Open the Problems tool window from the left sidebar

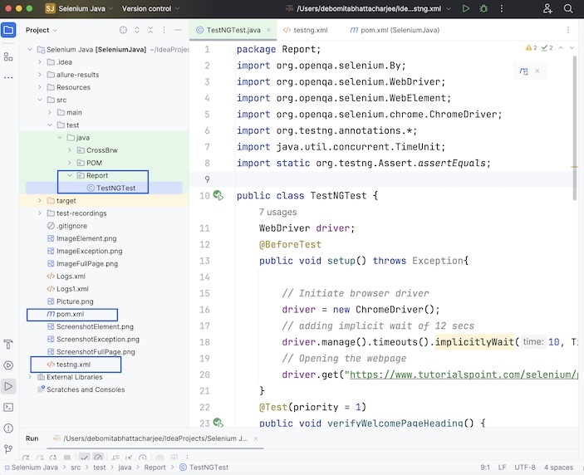(x=8, y=428)
